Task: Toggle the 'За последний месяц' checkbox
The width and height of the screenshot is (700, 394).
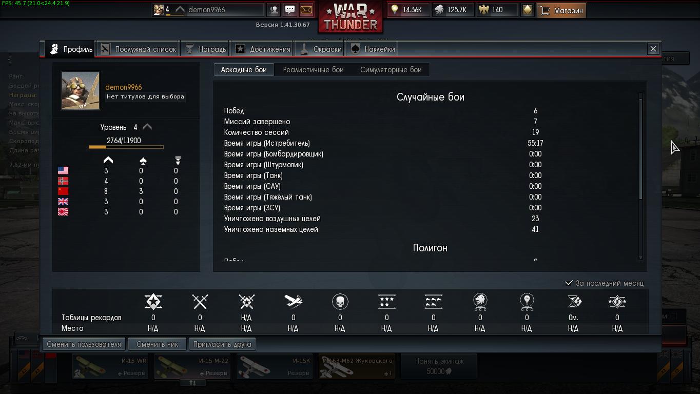Action: click(x=569, y=283)
